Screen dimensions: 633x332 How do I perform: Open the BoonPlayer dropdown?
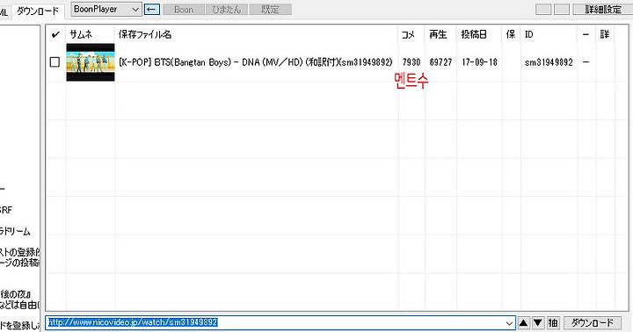106,10
